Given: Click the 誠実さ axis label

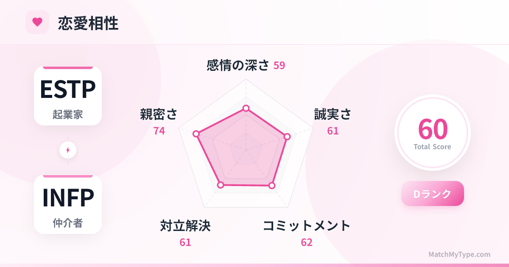Looking at the screenshot, I should [x=333, y=114].
